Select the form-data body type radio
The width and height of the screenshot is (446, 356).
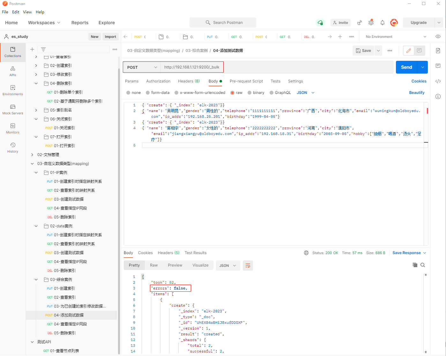[148, 93]
